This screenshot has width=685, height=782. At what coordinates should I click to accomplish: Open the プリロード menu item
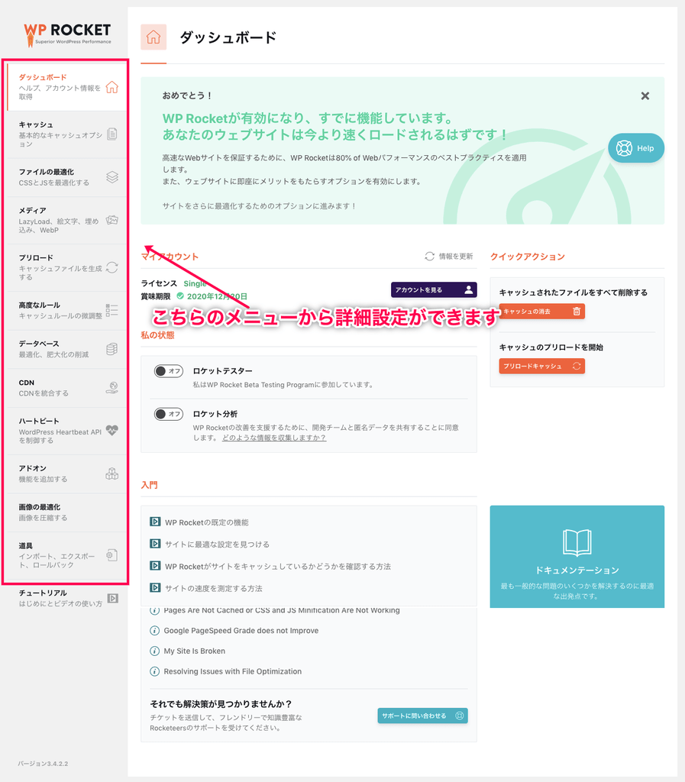pos(66,267)
